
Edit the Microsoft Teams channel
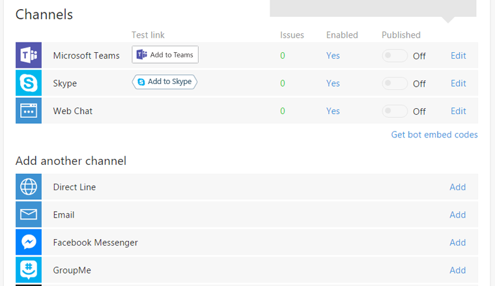tap(458, 55)
